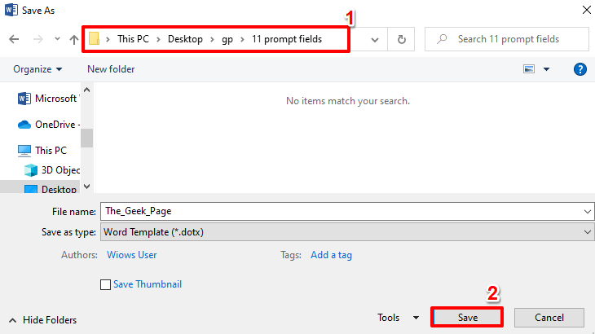Collapse the folder pane with Hide Folders
This screenshot has height=334, width=595.
(x=42, y=320)
